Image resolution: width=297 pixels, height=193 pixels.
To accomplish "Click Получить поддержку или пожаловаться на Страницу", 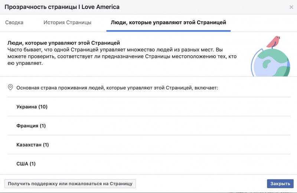I will point(70,184).
